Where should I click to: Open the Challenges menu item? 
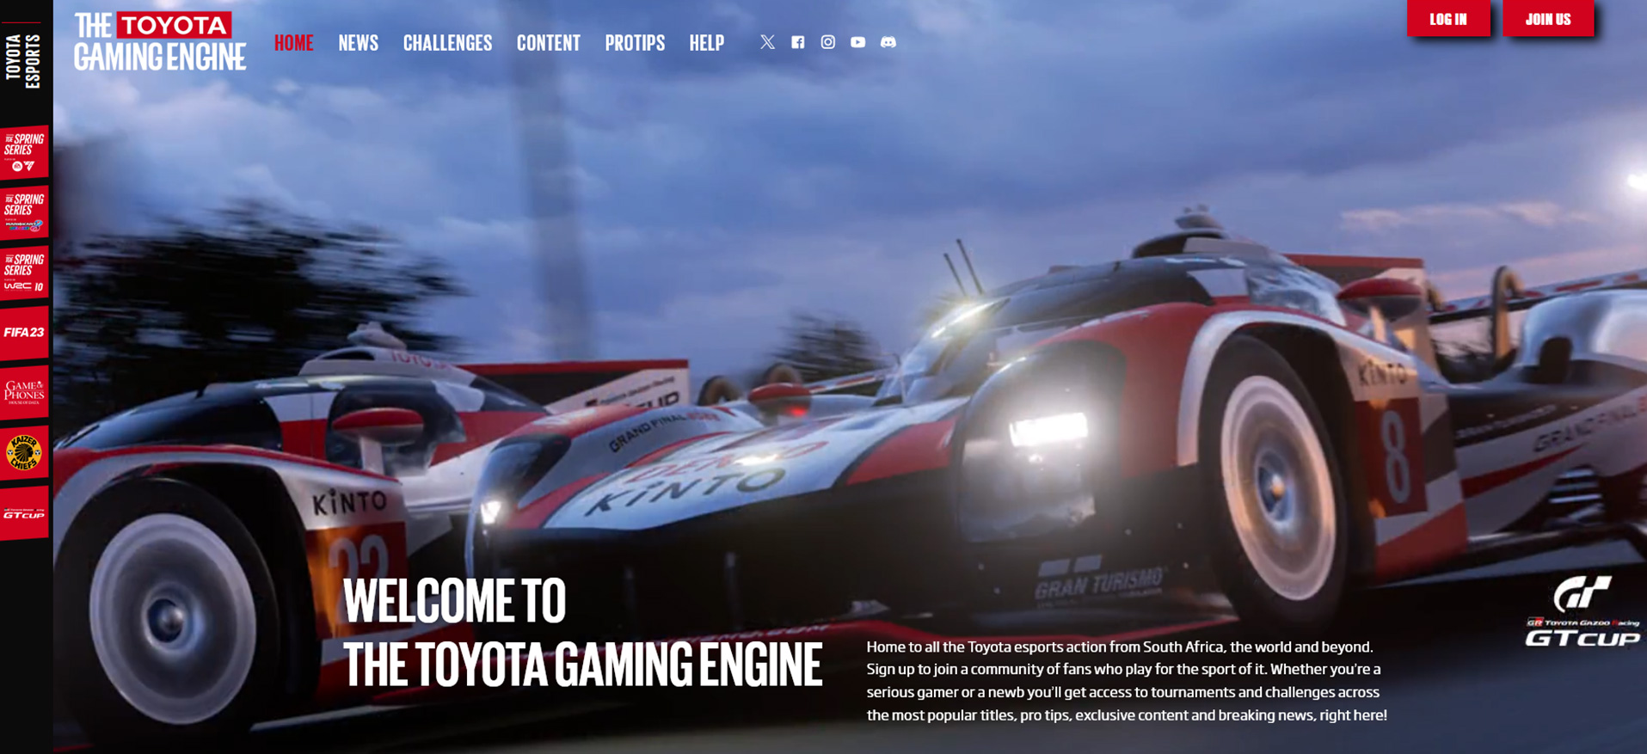click(447, 43)
